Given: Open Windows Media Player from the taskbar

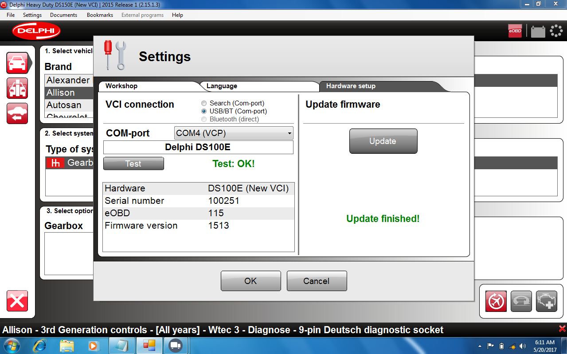Looking at the screenshot, I should (93, 345).
